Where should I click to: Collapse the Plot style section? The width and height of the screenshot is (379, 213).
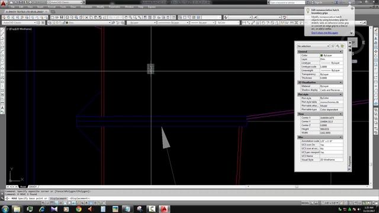click(x=341, y=95)
